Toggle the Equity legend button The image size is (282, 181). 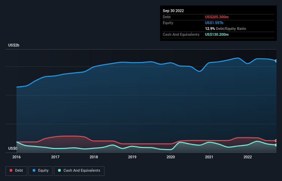(x=41, y=171)
